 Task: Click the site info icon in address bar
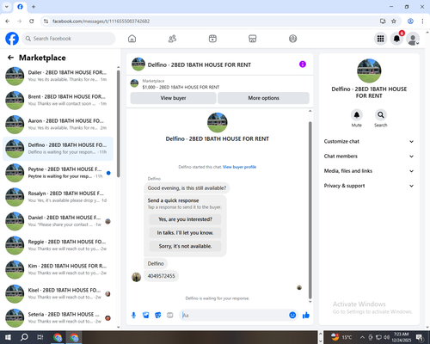click(x=46, y=21)
